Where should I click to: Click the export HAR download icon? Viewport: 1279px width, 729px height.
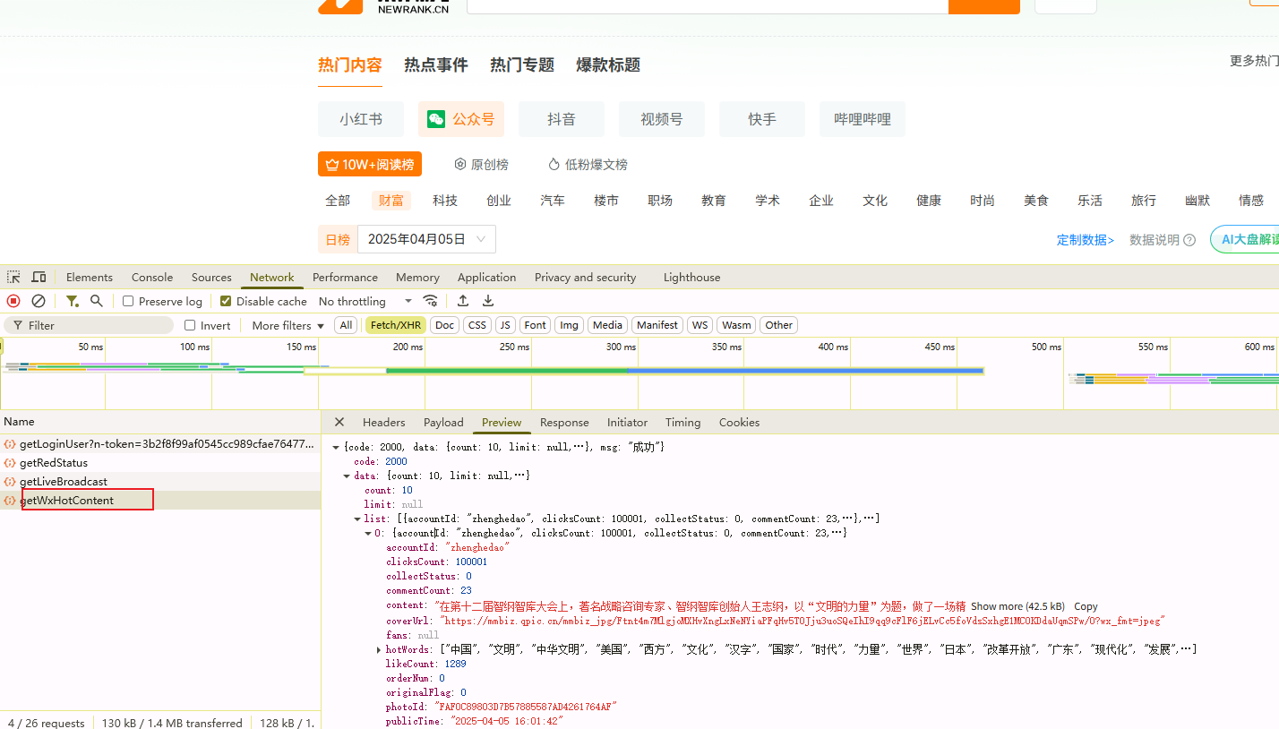tap(488, 301)
